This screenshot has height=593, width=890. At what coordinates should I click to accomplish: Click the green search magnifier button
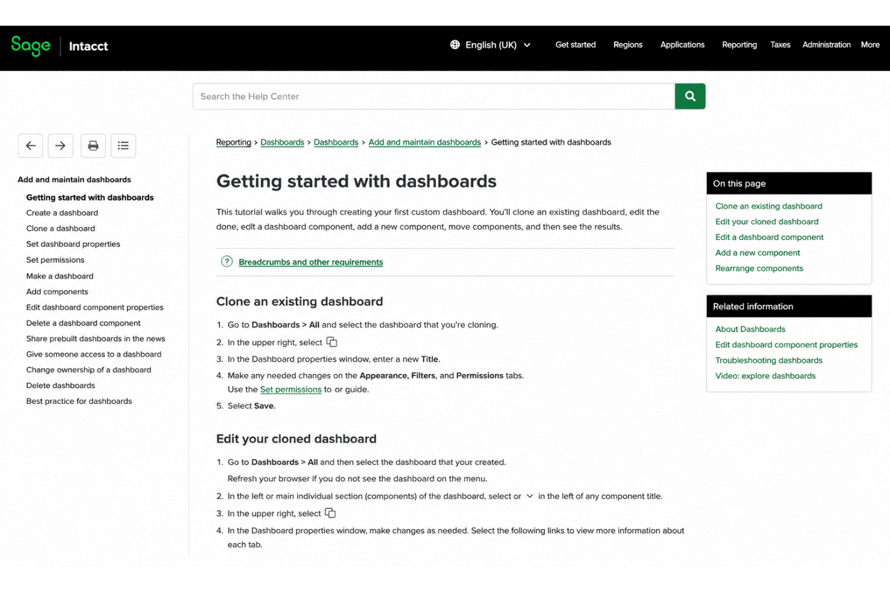pos(690,96)
